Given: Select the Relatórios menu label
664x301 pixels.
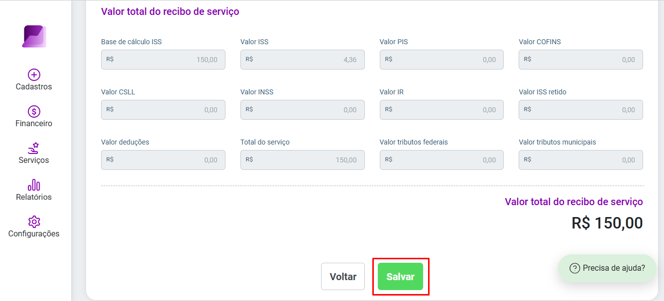Looking at the screenshot, I should pos(34,197).
